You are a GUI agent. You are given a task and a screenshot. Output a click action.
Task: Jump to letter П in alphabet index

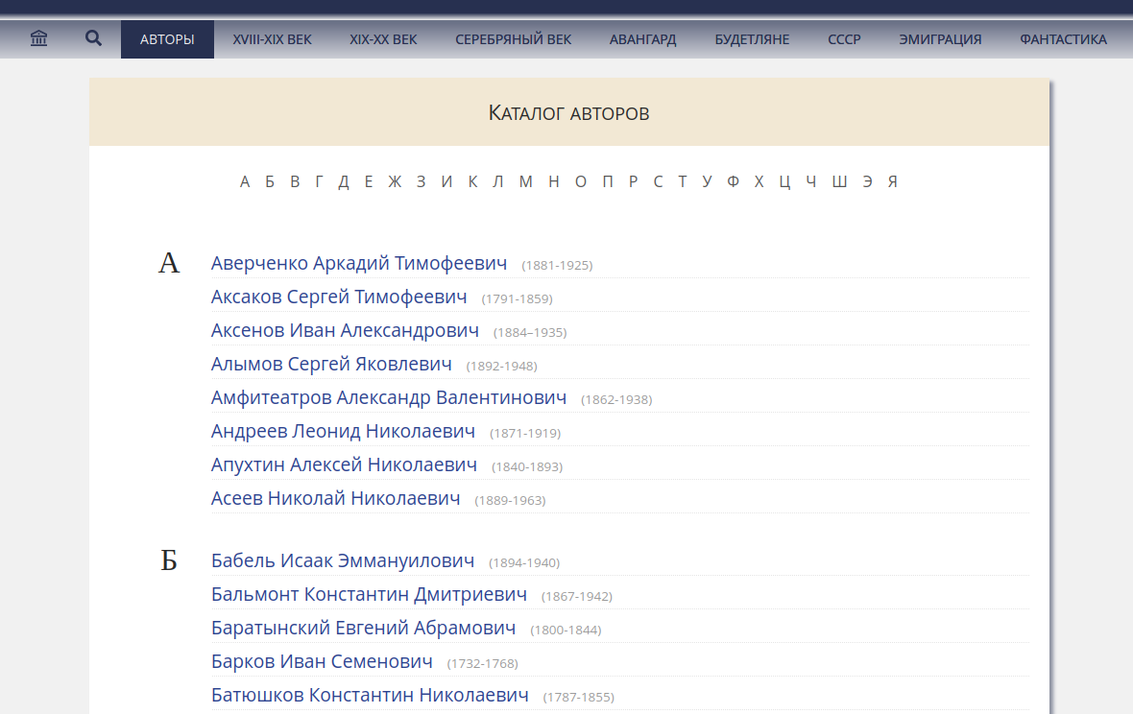(608, 182)
